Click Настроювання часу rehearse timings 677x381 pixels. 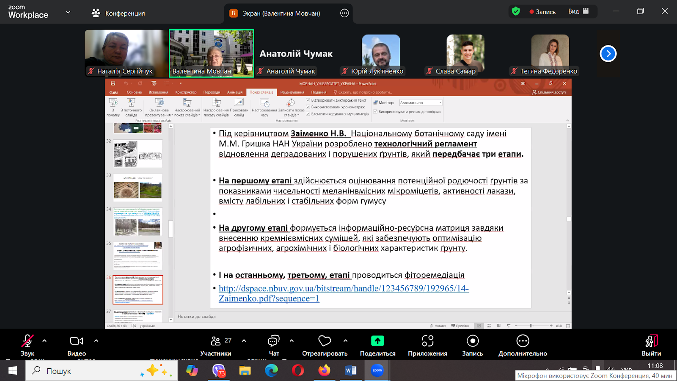click(x=264, y=107)
